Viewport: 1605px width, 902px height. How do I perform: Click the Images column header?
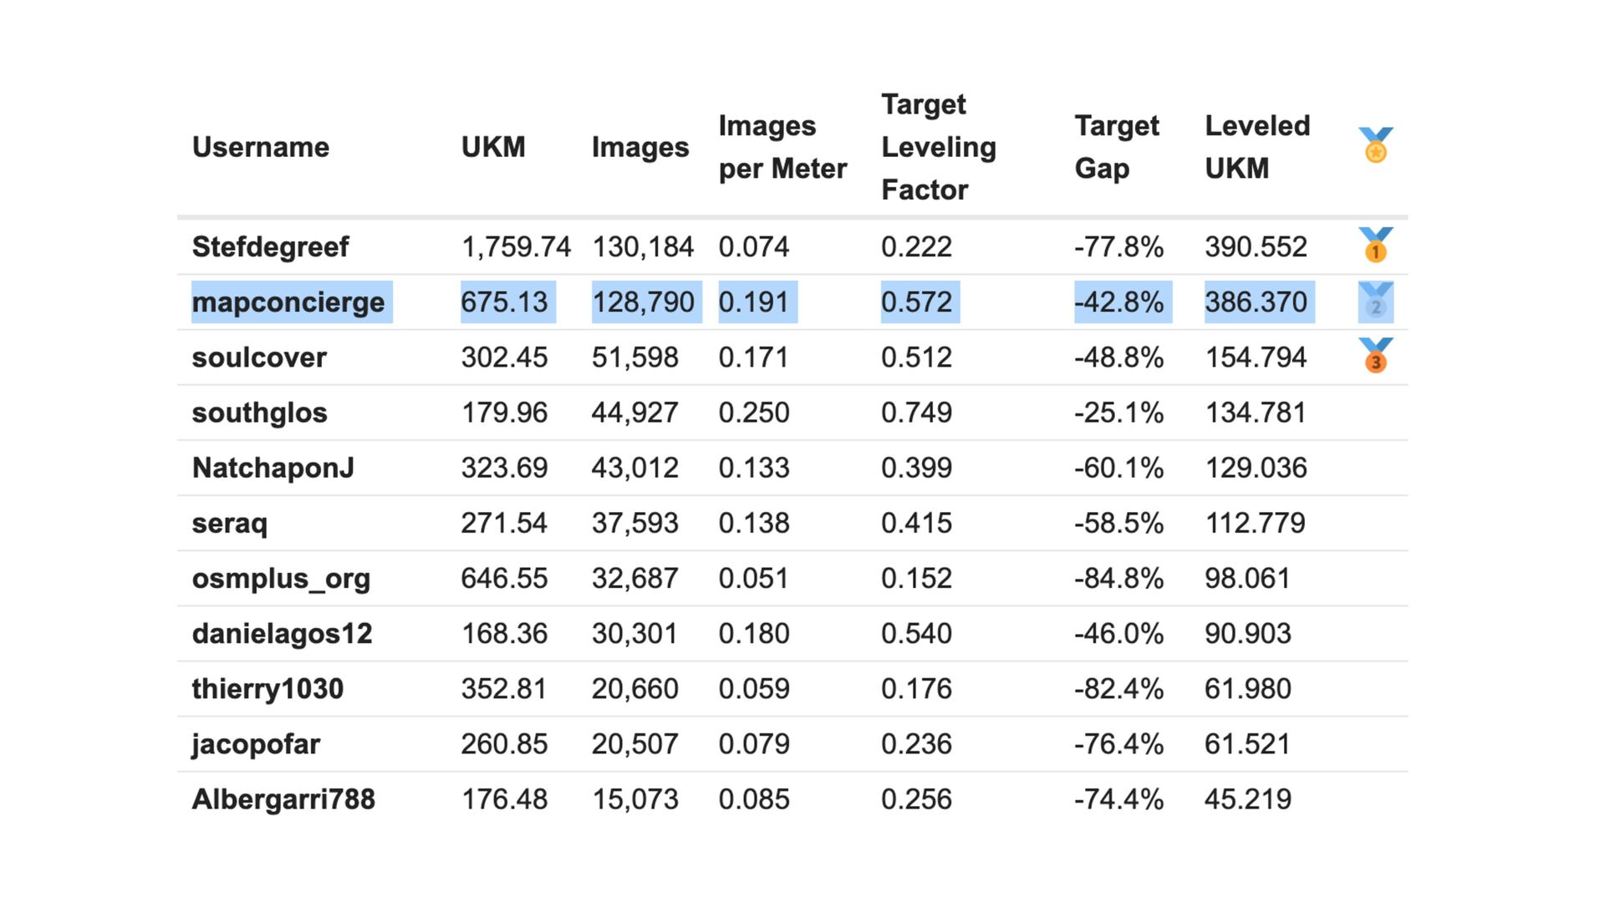[639, 147]
